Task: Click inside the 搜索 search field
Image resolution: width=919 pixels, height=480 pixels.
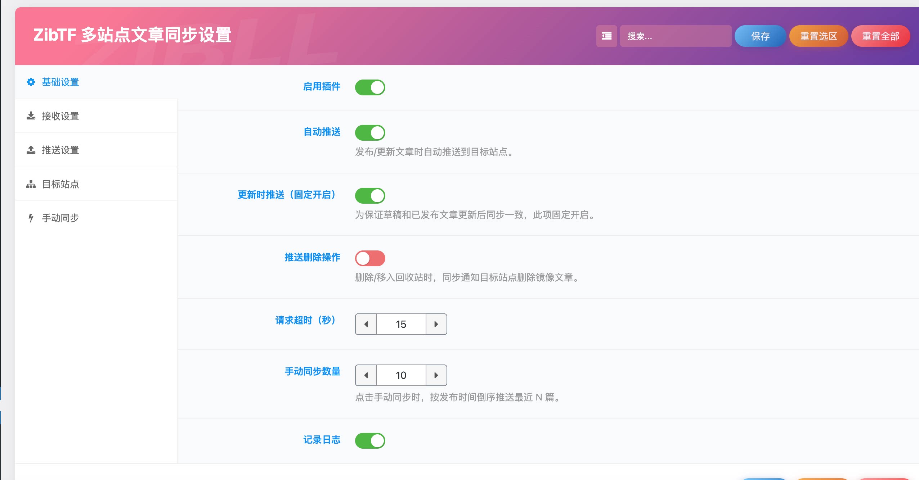Action: point(676,36)
